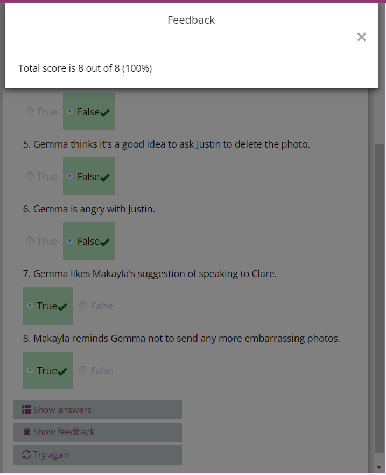This screenshot has height=475, width=386.
Task: Close the Feedback popup with the X
Action: click(x=362, y=37)
